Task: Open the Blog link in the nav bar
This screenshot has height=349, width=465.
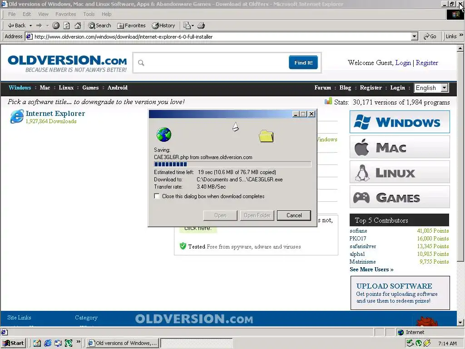Action: click(x=345, y=88)
